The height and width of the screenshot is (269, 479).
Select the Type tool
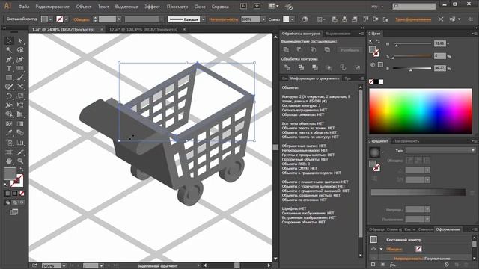pyautogui.click(x=8, y=68)
